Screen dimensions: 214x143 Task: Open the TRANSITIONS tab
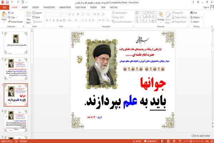click(x=49, y=8)
